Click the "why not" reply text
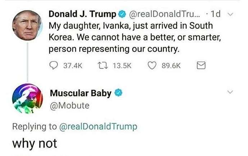This screenshot has height=156, width=248. pyautogui.click(x=35, y=144)
